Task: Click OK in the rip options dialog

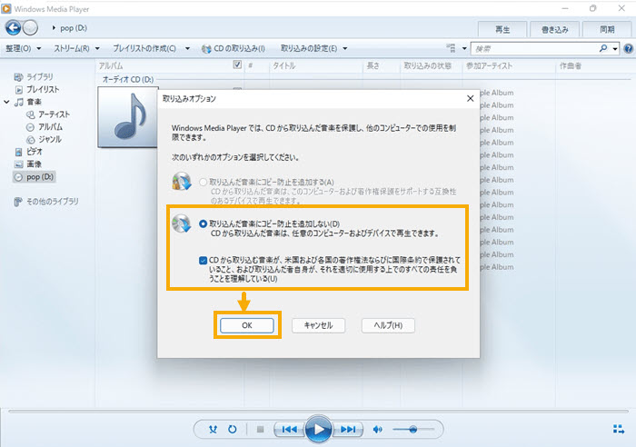Action: [247, 325]
